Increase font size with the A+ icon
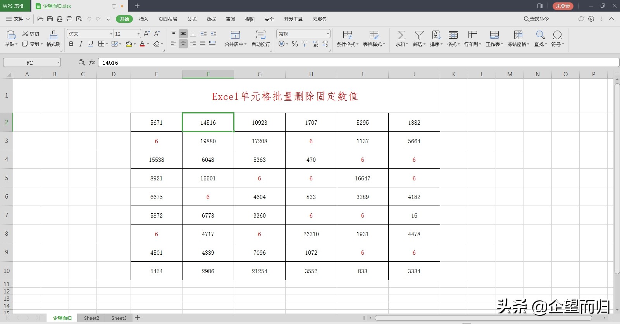This screenshot has height=324, width=620. click(x=146, y=34)
